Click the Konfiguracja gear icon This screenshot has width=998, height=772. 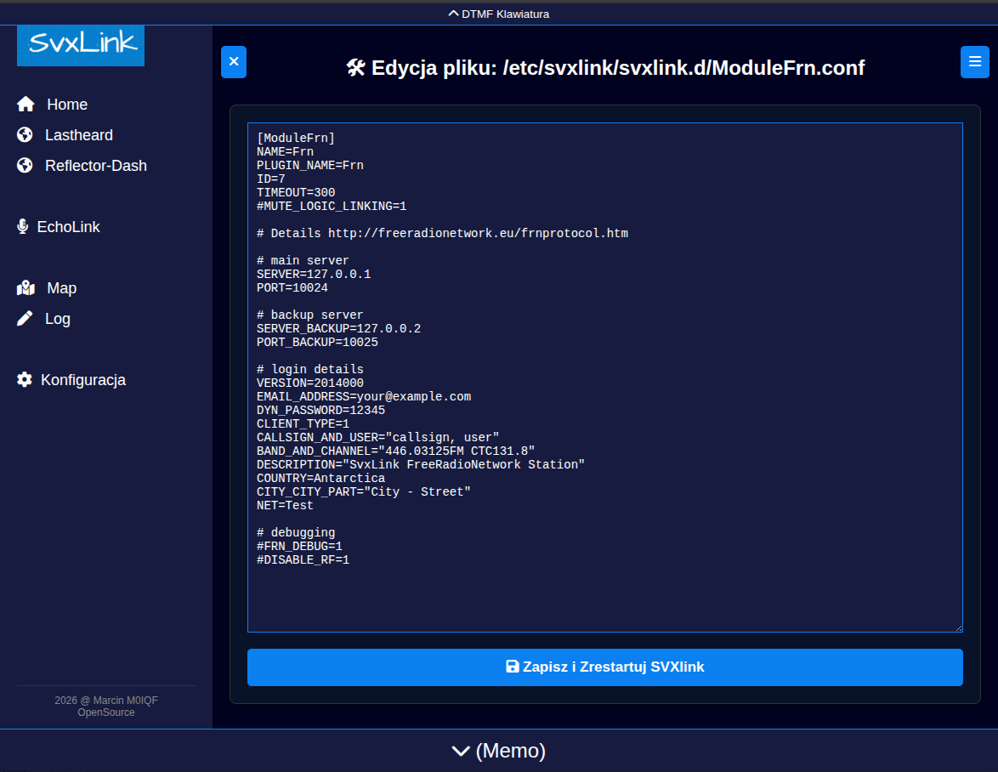[25, 380]
